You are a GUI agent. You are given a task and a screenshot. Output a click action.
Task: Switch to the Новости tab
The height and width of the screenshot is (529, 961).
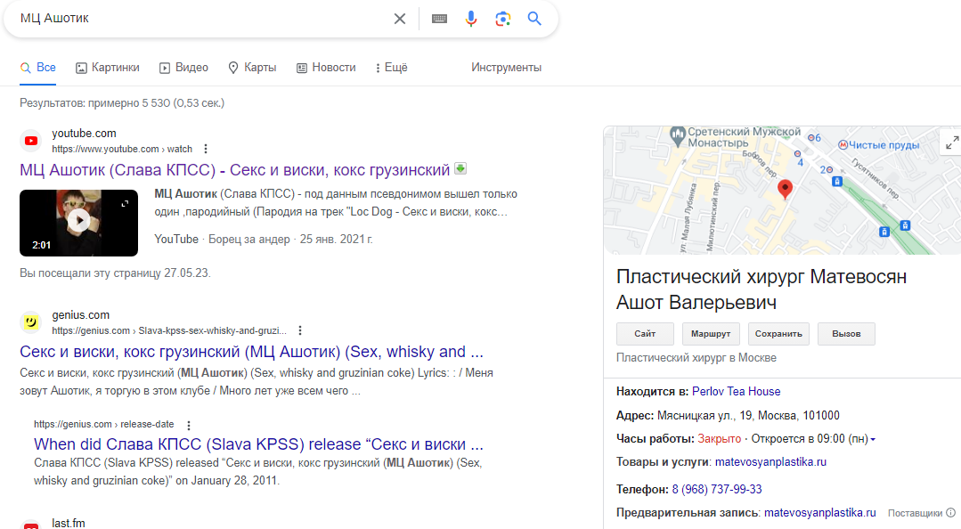pos(326,68)
